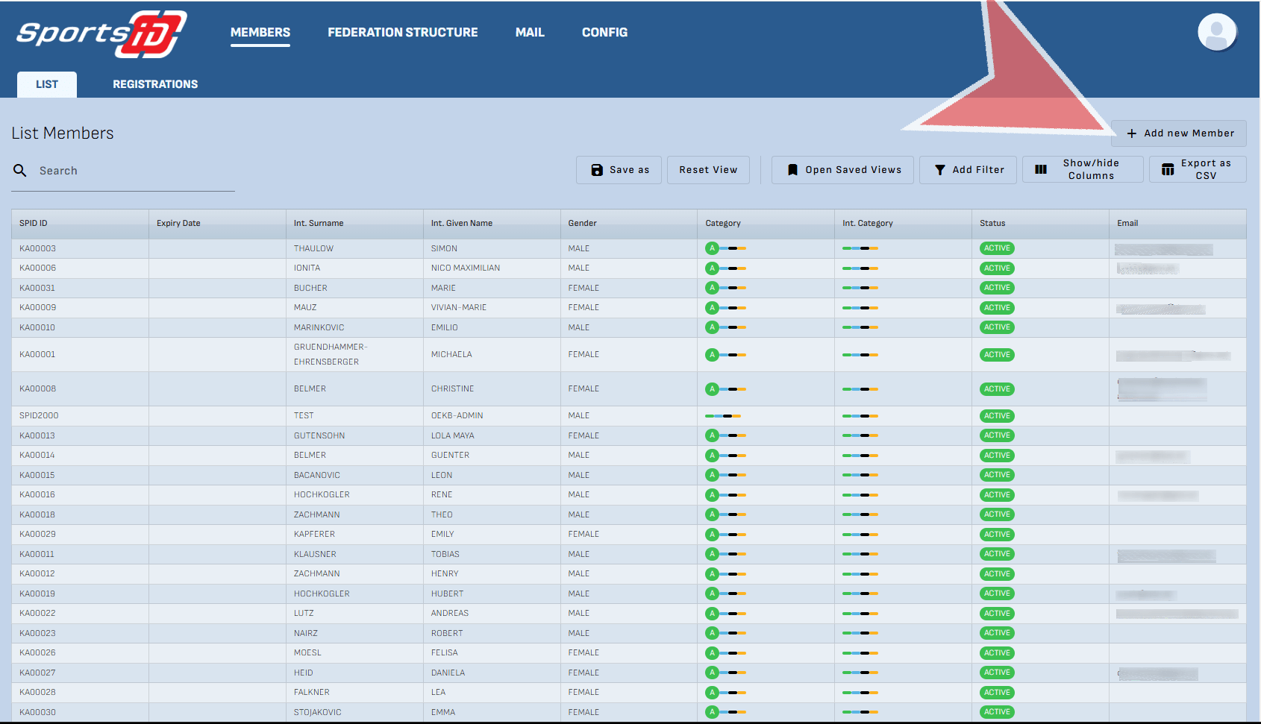Click the ACTIVE status badge for IONITA
1261x724 pixels.
(x=996, y=268)
